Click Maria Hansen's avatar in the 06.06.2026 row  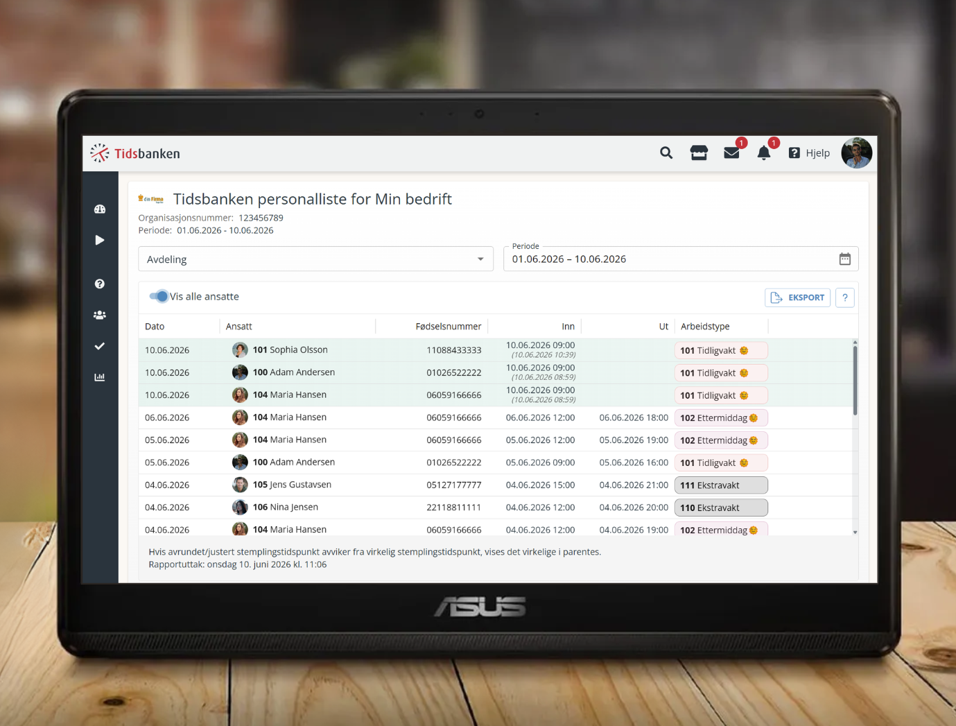click(x=240, y=417)
